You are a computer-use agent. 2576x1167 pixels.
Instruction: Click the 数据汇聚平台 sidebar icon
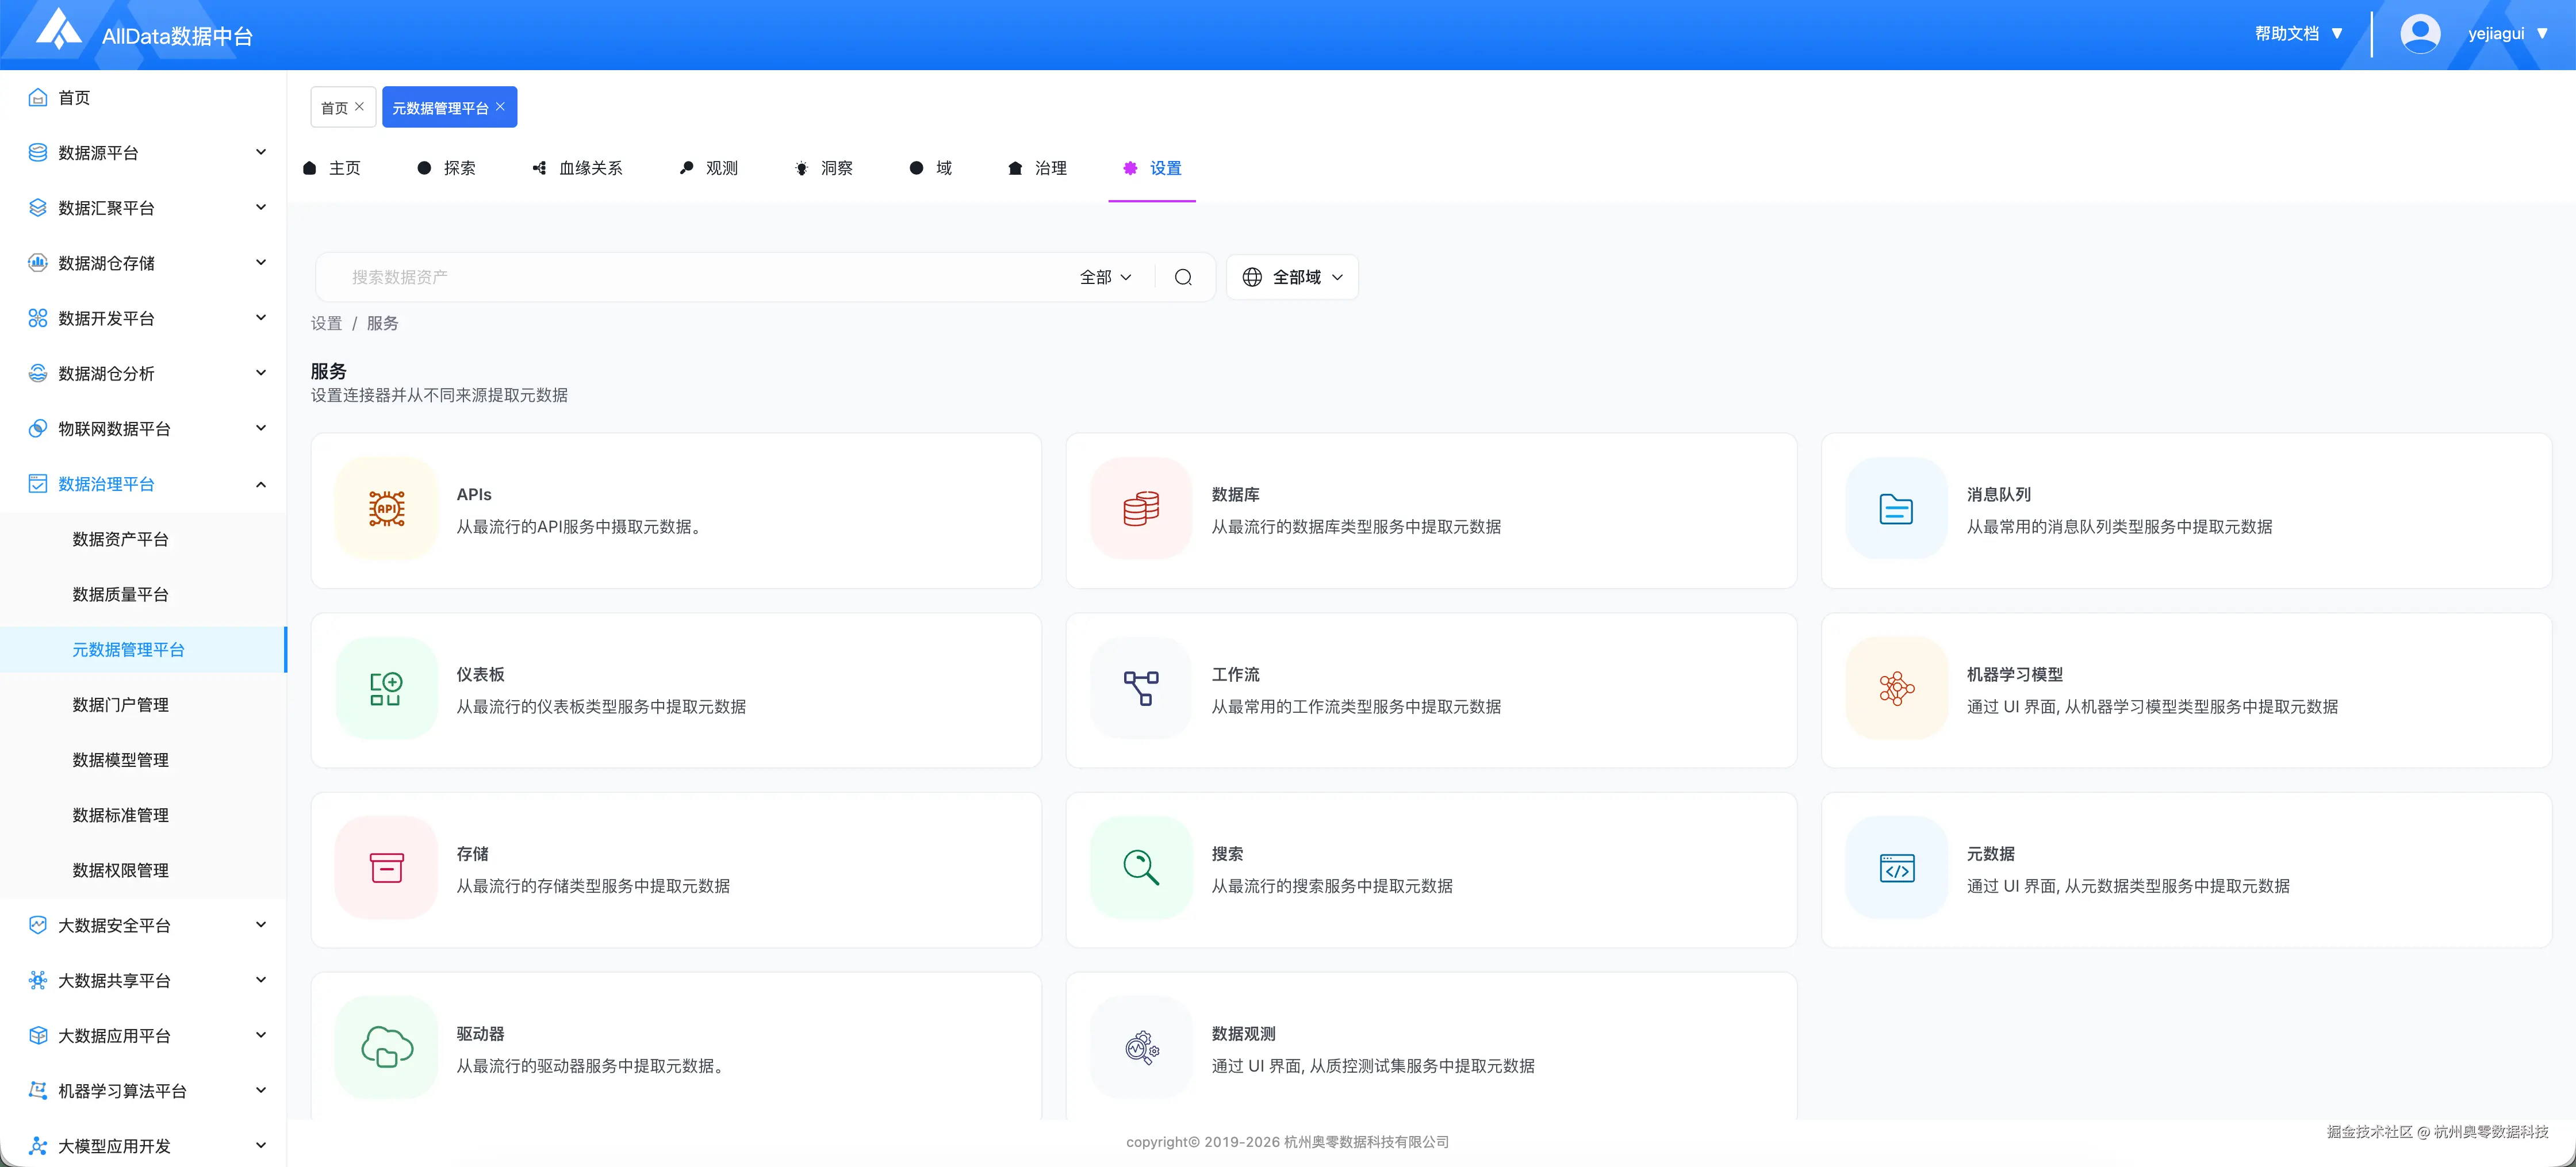pyautogui.click(x=38, y=207)
